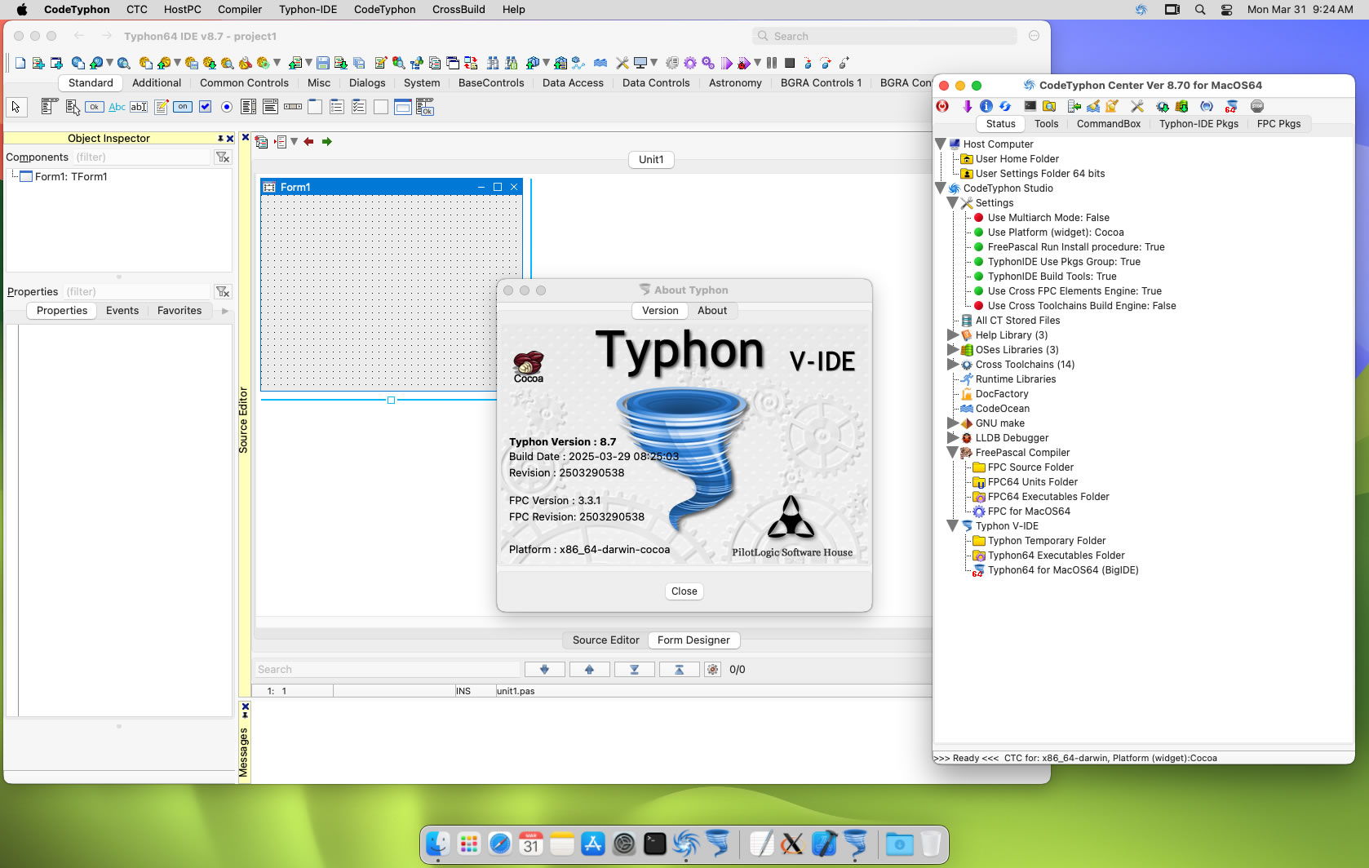This screenshot has height=868, width=1369.
Task: Click the Unit1 editor tab
Action: (x=651, y=160)
